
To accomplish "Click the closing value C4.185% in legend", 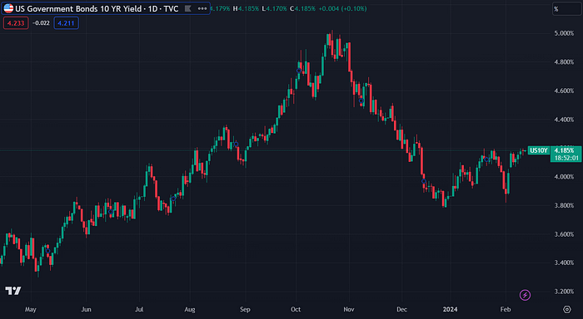I will (302, 8).
